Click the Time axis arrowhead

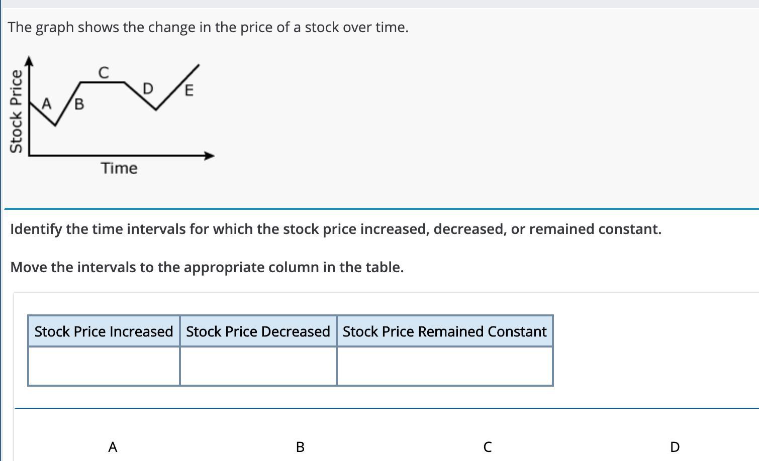click(209, 156)
